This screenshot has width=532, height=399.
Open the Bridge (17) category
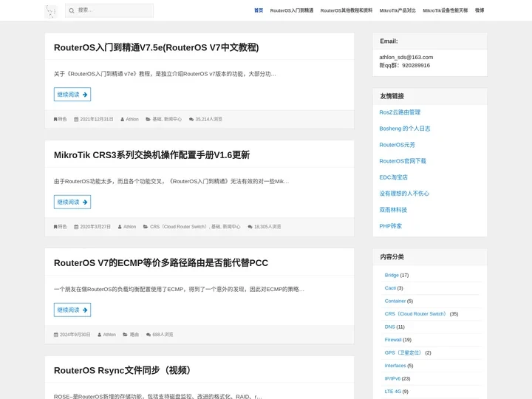392,275
